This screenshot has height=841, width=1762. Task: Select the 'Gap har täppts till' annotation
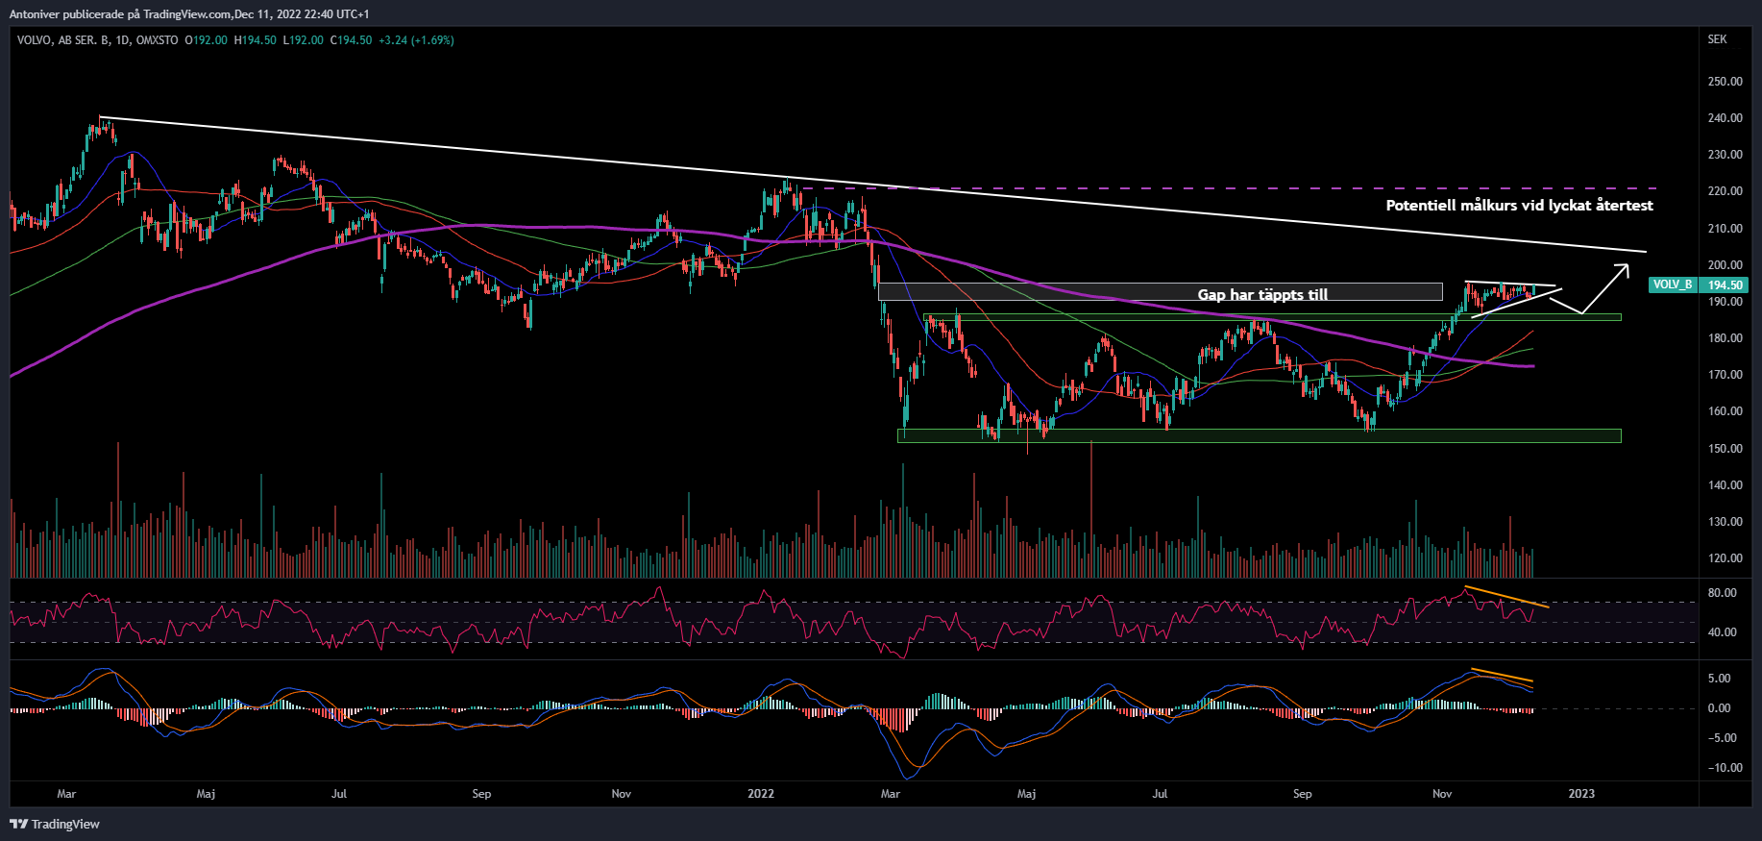click(1261, 294)
